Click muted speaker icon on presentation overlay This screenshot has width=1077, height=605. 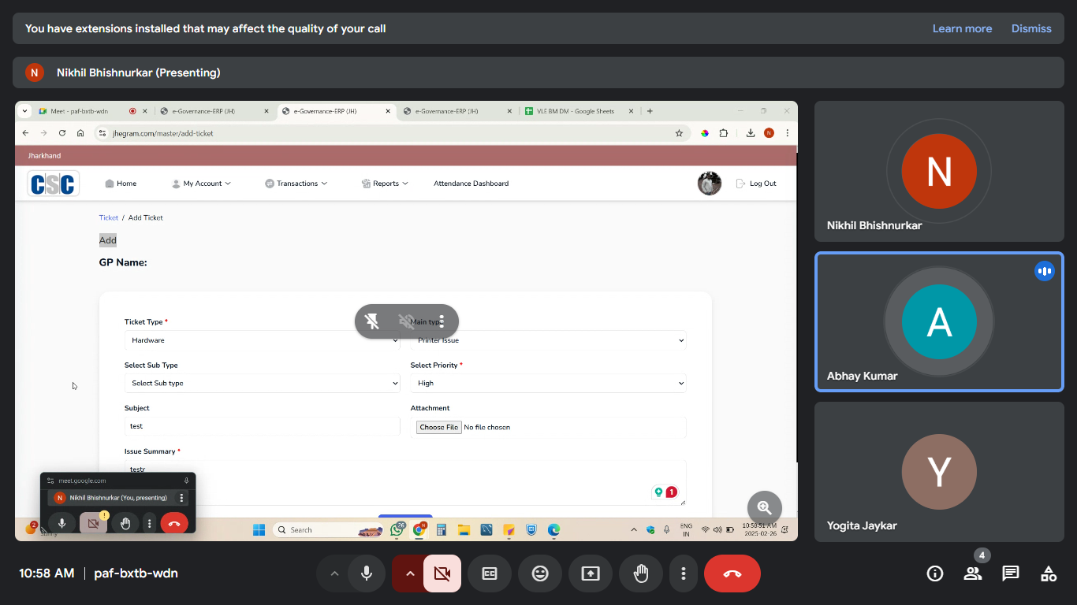coord(407,321)
